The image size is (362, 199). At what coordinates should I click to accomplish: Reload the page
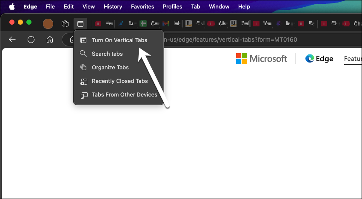[x=31, y=40]
